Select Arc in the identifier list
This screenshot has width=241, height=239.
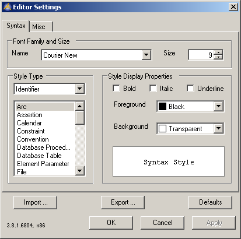click(x=45, y=107)
